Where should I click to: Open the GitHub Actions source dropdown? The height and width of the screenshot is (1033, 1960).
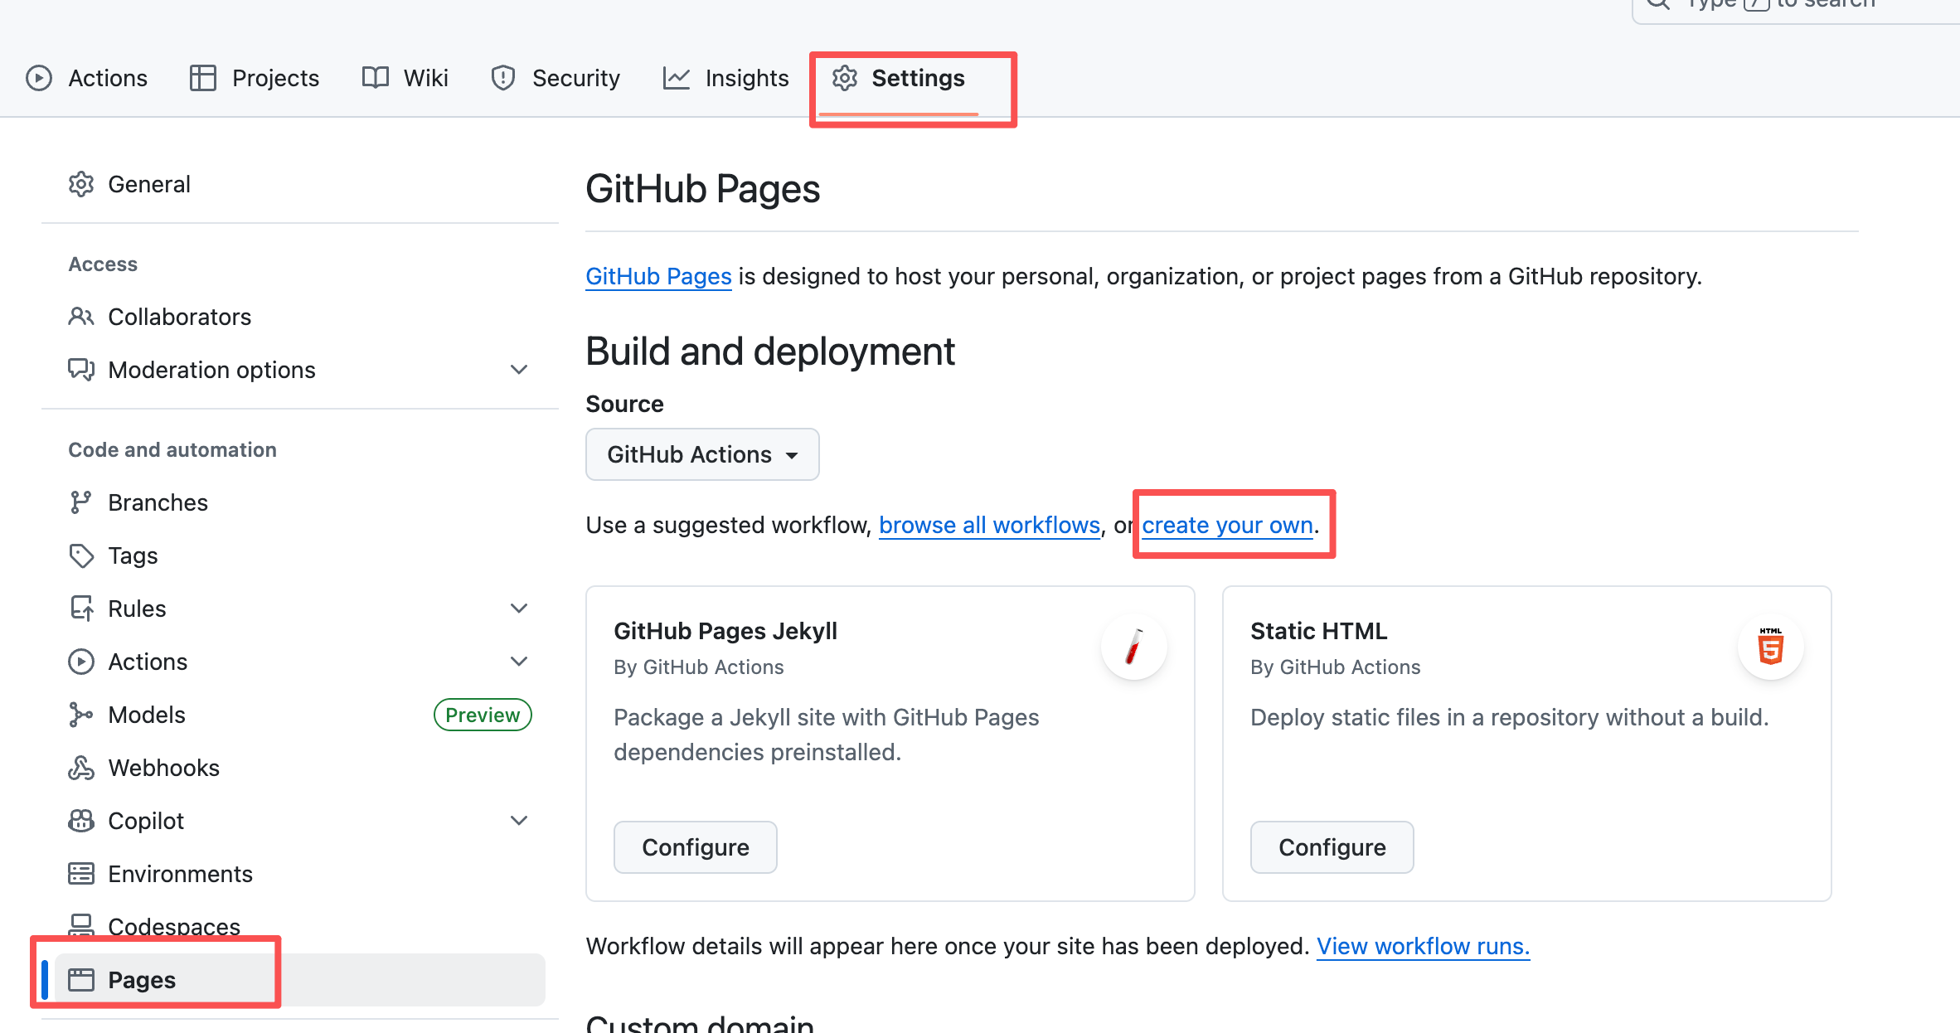(701, 454)
